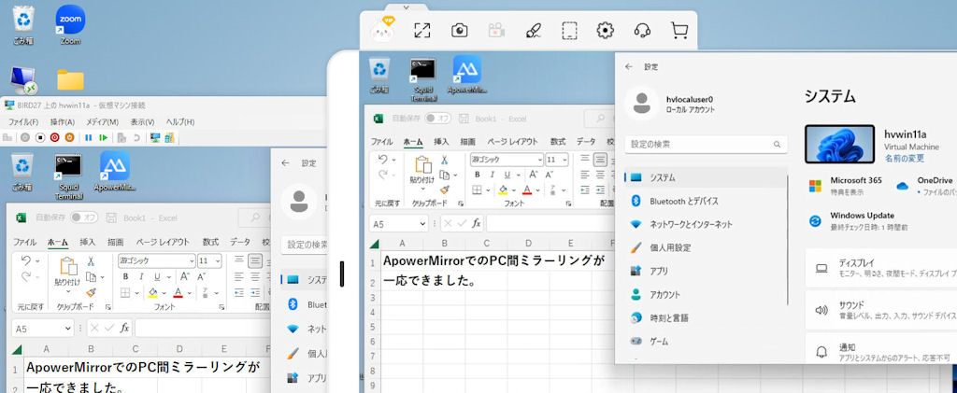The image size is (957, 393).
Task: Click the Hyper-V Revert arrow icon
Action: (x=136, y=138)
